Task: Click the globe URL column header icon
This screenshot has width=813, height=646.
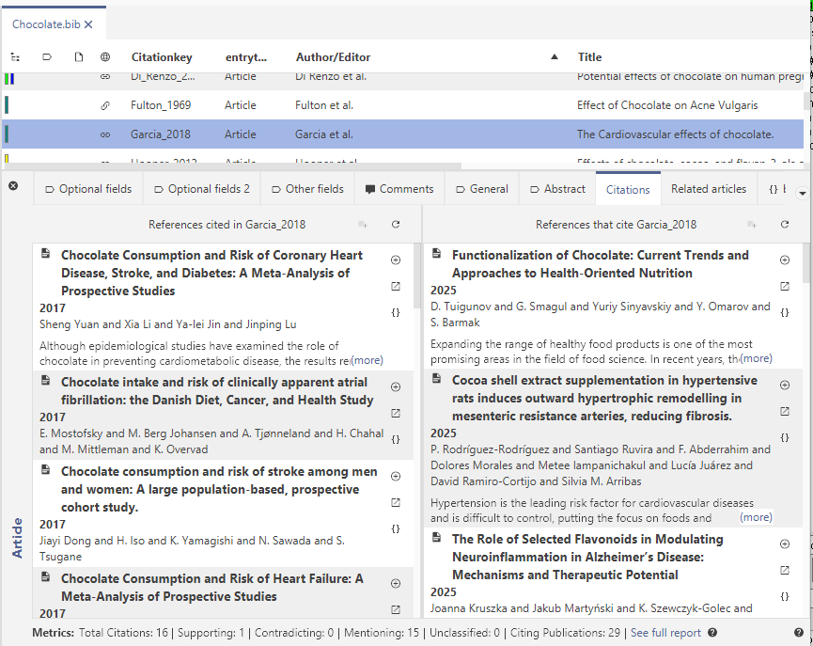Action: 105,56
